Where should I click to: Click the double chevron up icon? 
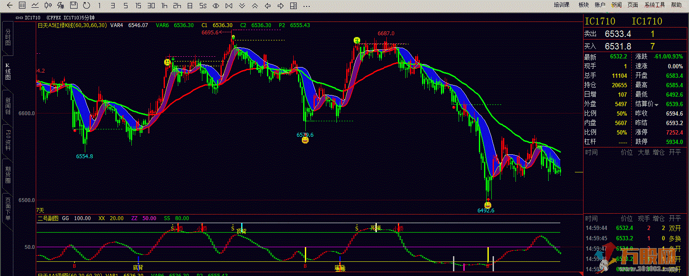255,6
